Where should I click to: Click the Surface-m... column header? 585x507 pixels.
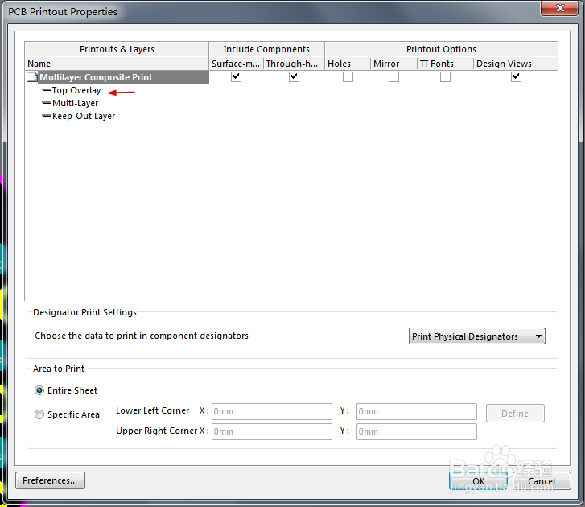click(236, 64)
